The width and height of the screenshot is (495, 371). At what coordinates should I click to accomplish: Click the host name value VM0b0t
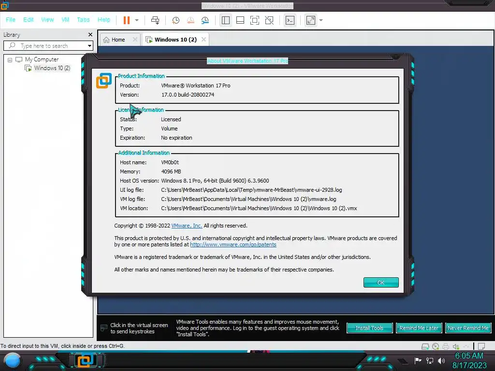[170, 162]
